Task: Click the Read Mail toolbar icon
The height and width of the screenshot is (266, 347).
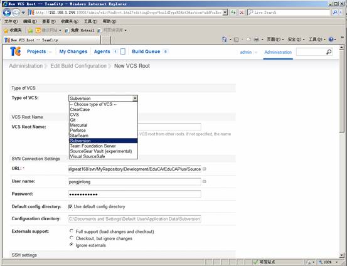Action: 248,40
